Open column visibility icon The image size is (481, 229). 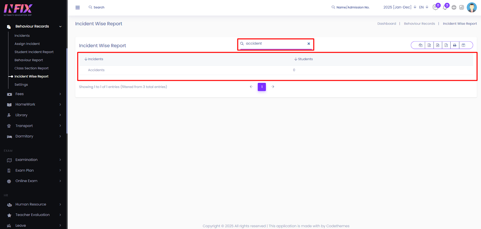(x=464, y=45)
